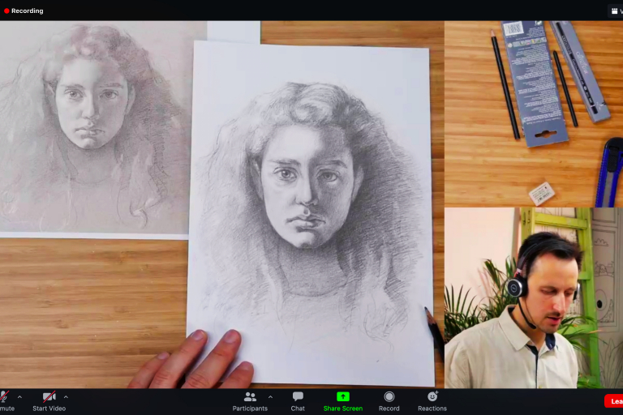Open the Participants panel
623x415 pixels.
pyautogui.click(x=250, y=397)
